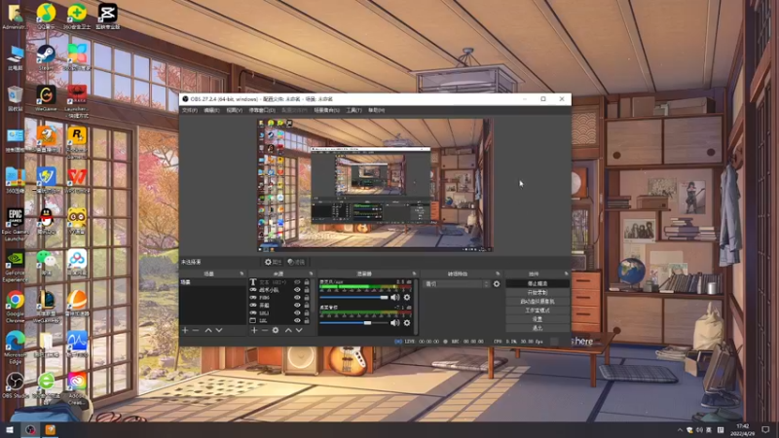Adjust the 麦克风/Aux volume slider
Screen dimensions: 779x438
353,298
